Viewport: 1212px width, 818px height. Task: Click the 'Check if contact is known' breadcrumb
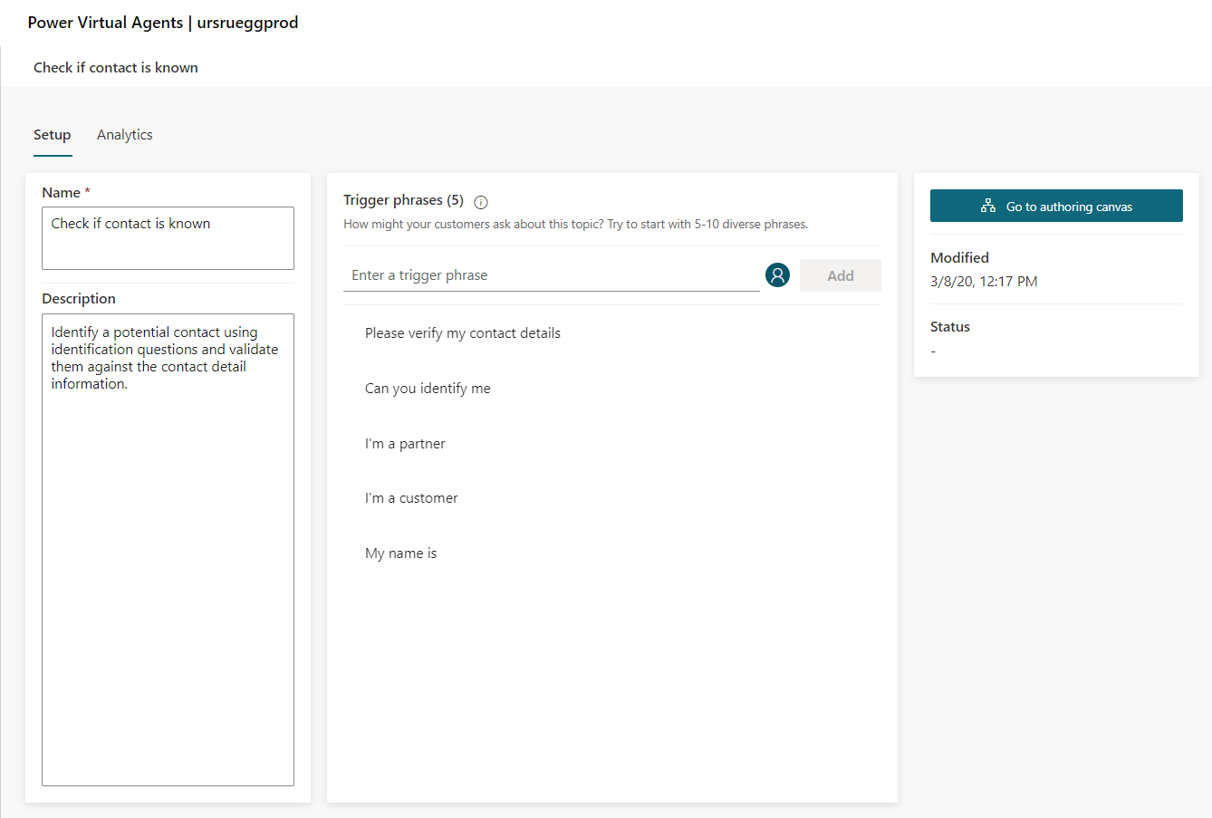(x=116, y=68)
